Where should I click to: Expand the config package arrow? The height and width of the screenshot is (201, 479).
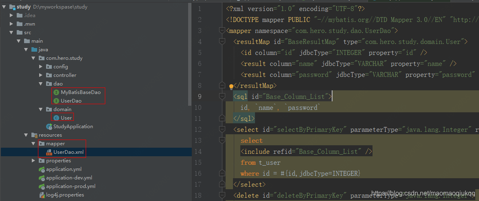[x=41, y=66]
